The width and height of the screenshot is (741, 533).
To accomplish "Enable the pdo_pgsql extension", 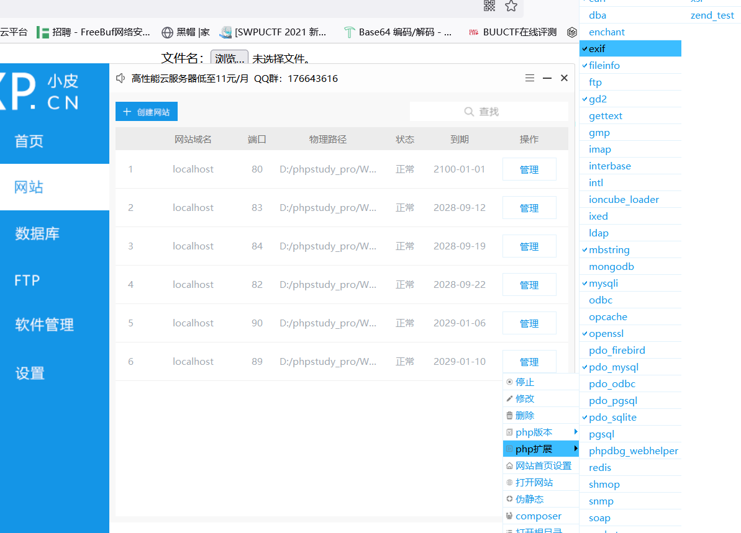I will pos(630,400).
